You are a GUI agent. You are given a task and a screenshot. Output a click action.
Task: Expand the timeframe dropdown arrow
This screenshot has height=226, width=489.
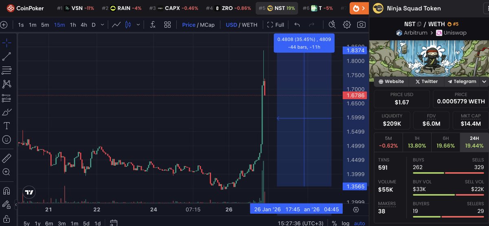click(x=103, y=25)
